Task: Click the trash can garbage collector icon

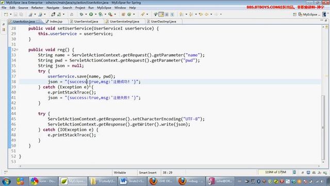Action: (x=294, y=172)
